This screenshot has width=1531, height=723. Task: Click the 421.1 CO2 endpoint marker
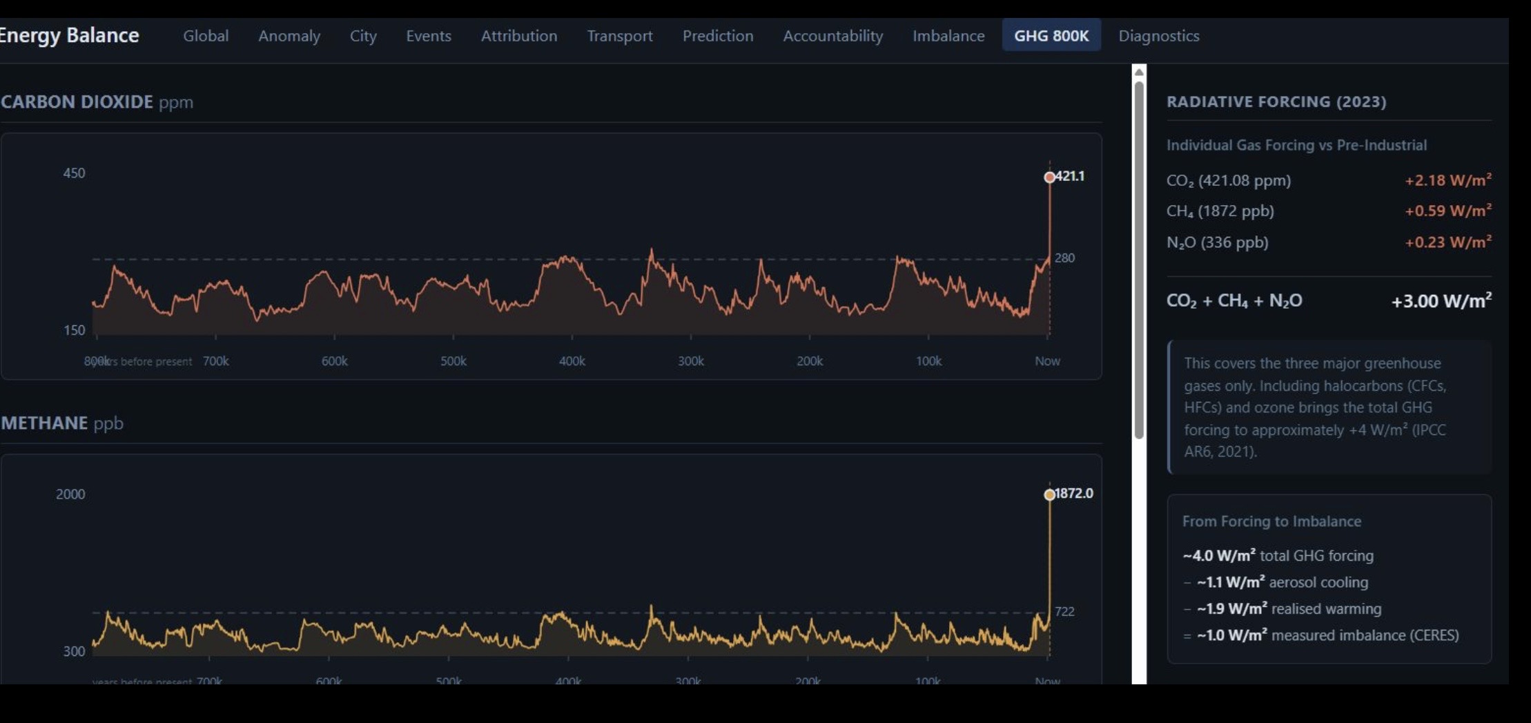pos(1049,177)
